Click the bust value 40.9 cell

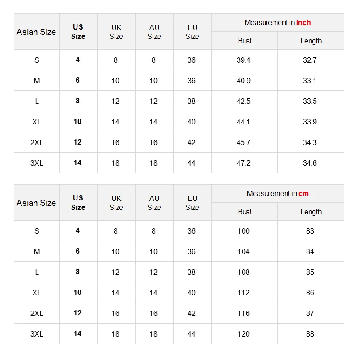(244, 81)
